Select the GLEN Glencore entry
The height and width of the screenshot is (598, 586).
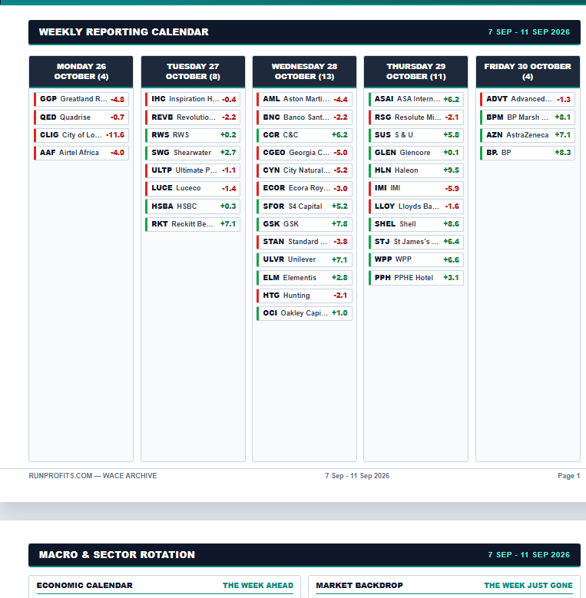click(x=415, y=153)
